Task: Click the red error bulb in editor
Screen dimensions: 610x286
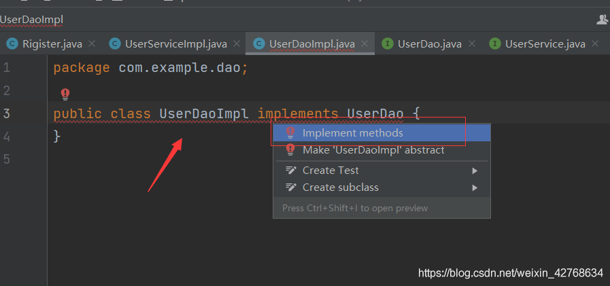Action: tap(65, 94)
